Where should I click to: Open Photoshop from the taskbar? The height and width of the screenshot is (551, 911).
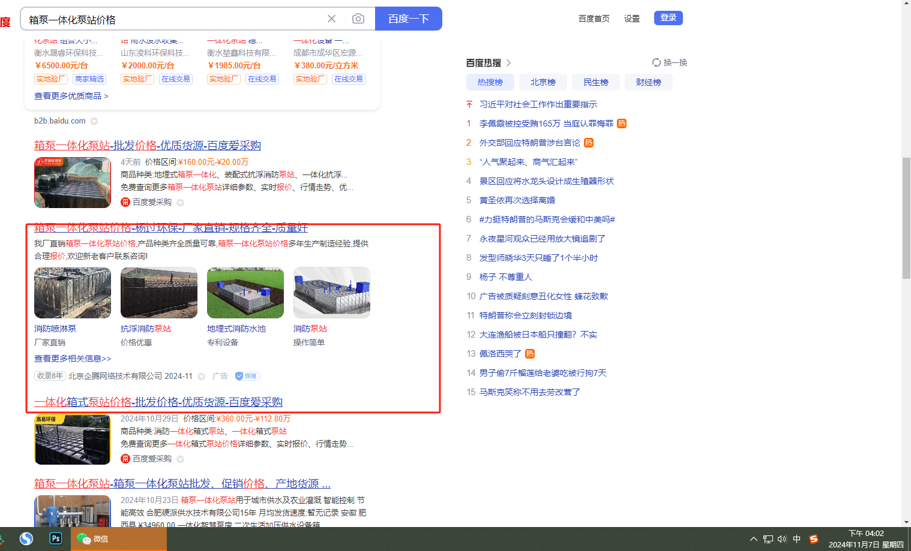pos(55,538)
